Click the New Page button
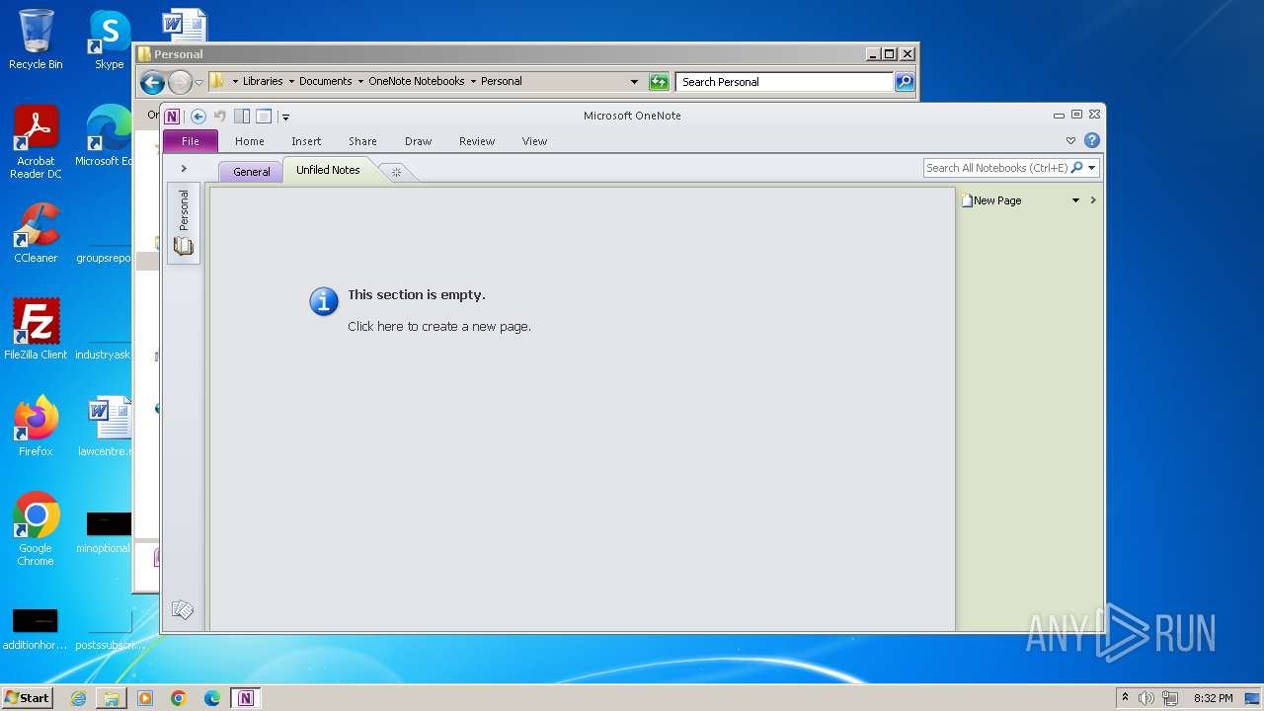This screenshot has height=711, width=1264. tap(991, 200)
